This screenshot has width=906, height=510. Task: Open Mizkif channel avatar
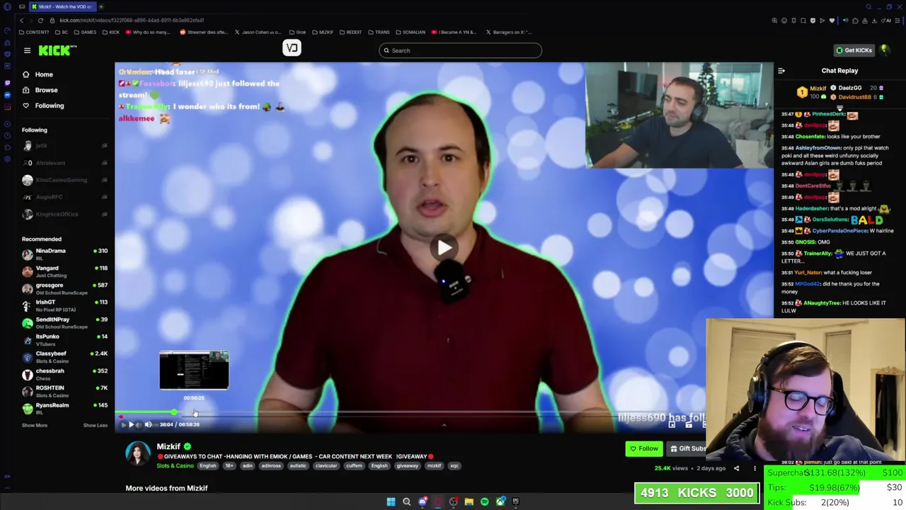pos(138,454)
